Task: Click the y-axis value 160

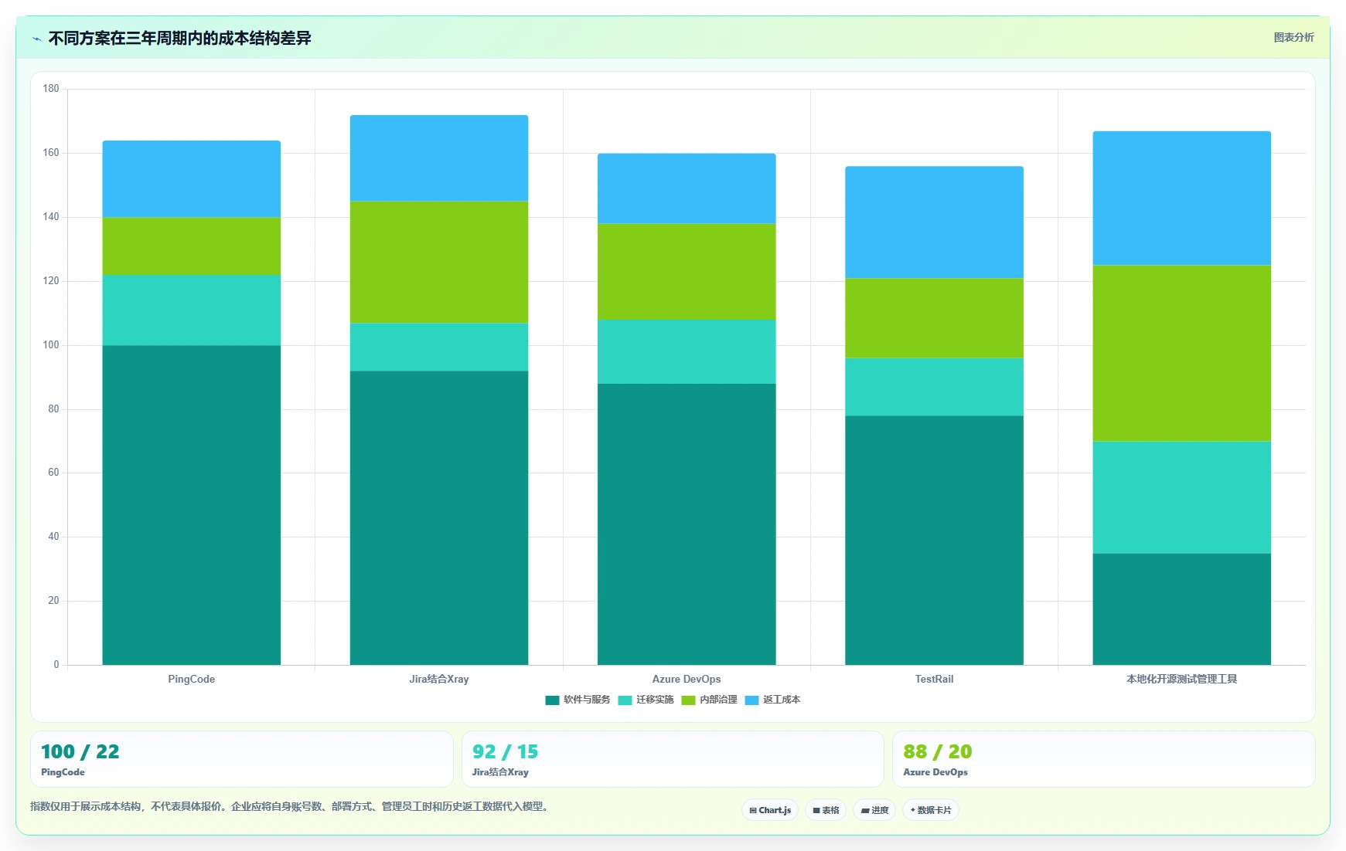Action: point(51,153)
